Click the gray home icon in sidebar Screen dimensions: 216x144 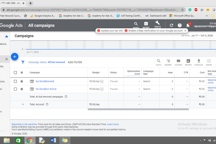pyautogui.click(x=7, y=59)
